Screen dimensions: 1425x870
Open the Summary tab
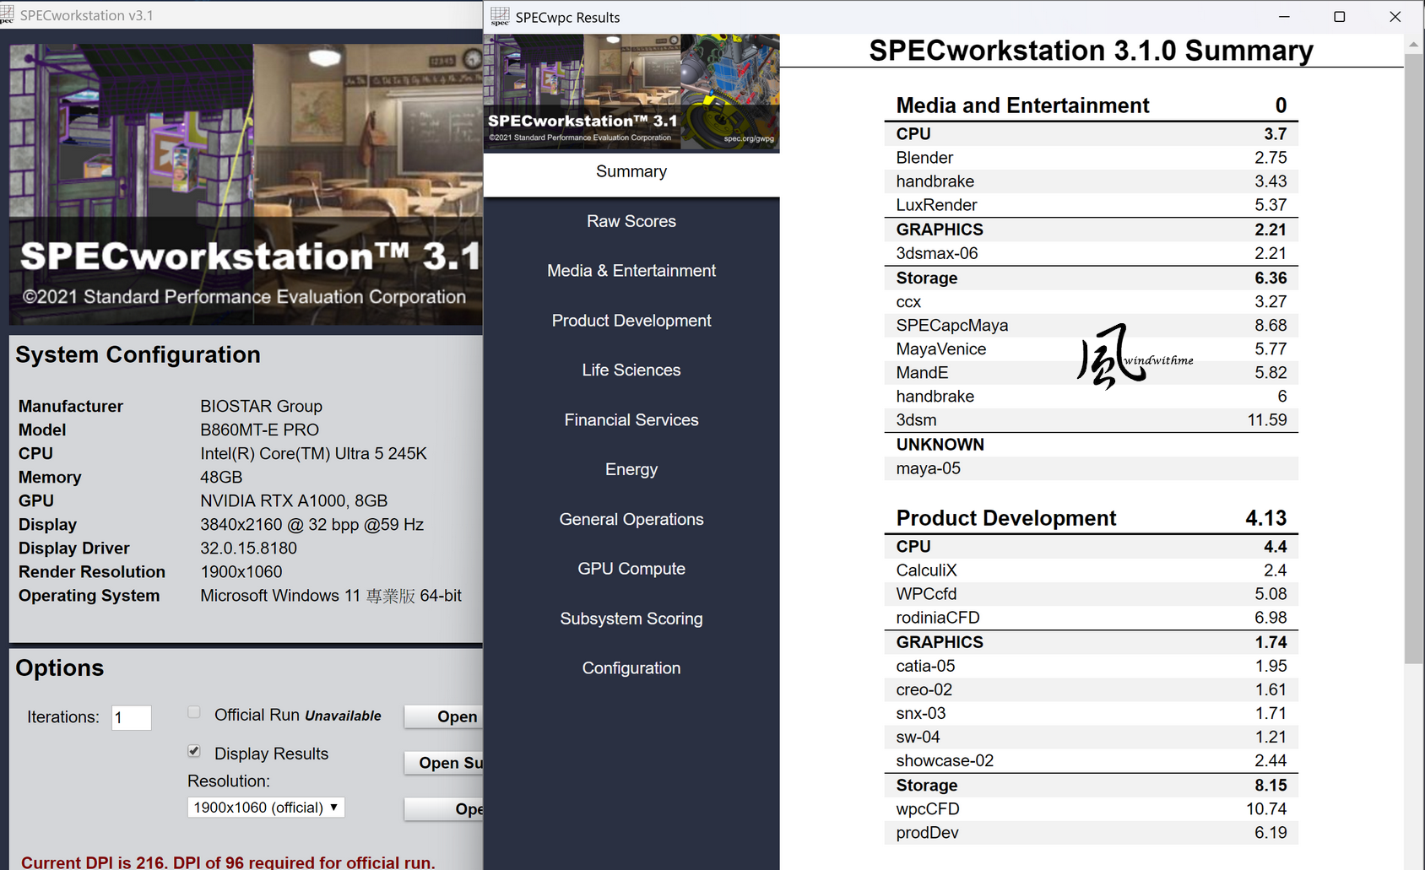pyautogui.click(x=631, y=172)
